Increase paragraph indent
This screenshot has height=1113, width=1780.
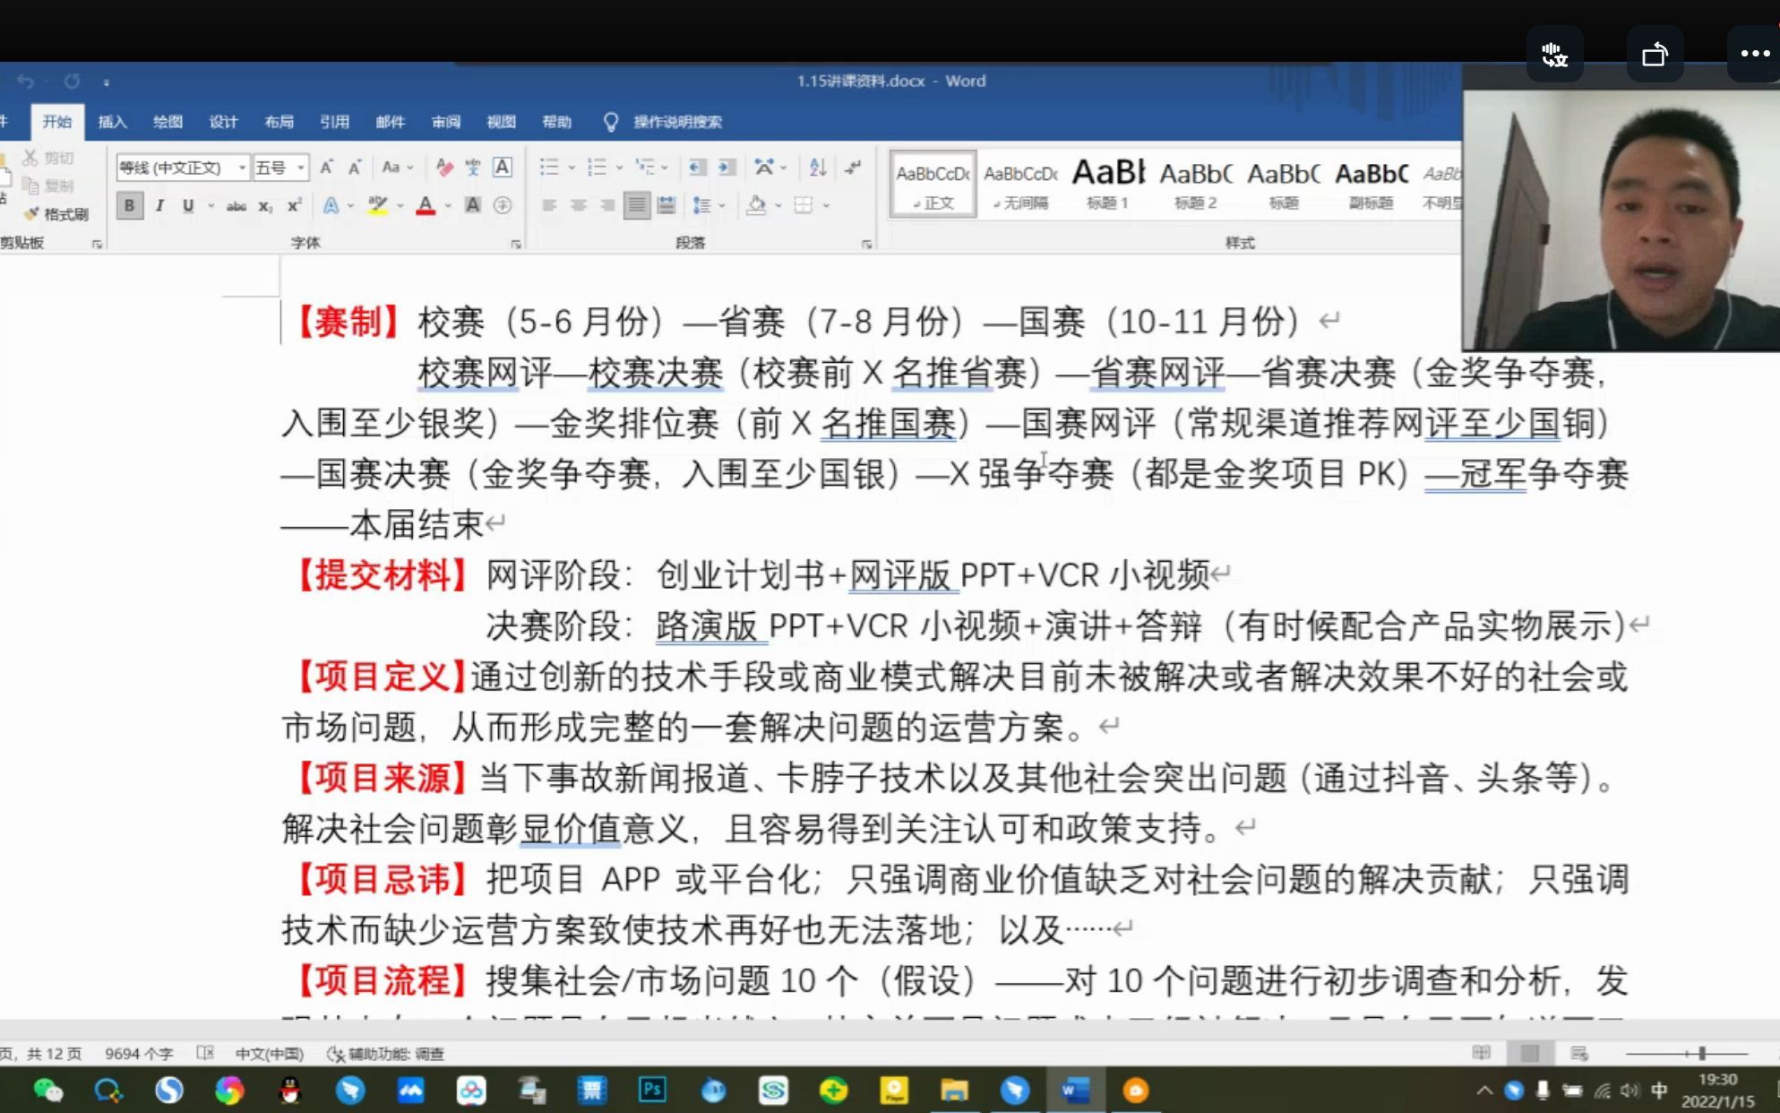click(x=727, y=167)
